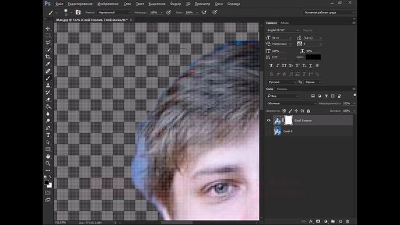The width and height of the screenshot is (400, 225).
Task: Open the kerning dropdown
Action: click(x=282, y=44)
